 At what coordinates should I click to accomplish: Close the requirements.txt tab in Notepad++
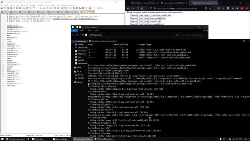93,12
